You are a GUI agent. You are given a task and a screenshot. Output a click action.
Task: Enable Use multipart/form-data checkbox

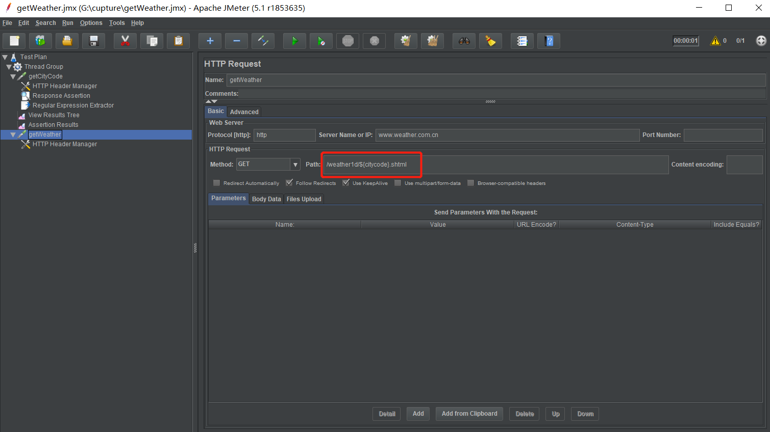point(398,183)
